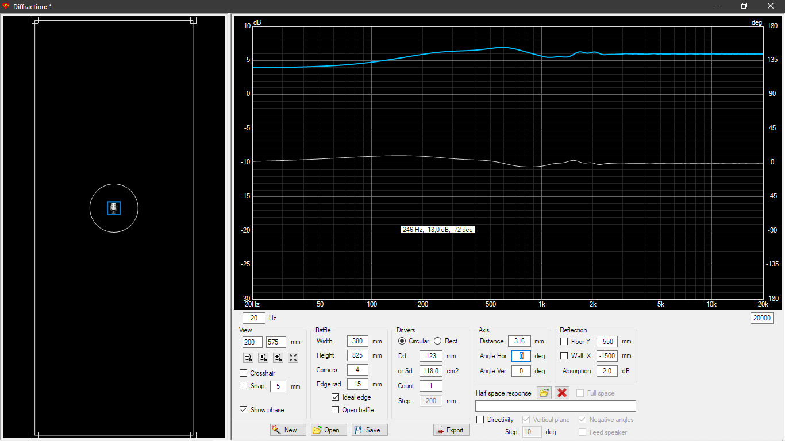Click Baffle Corners field

[357, 370]
